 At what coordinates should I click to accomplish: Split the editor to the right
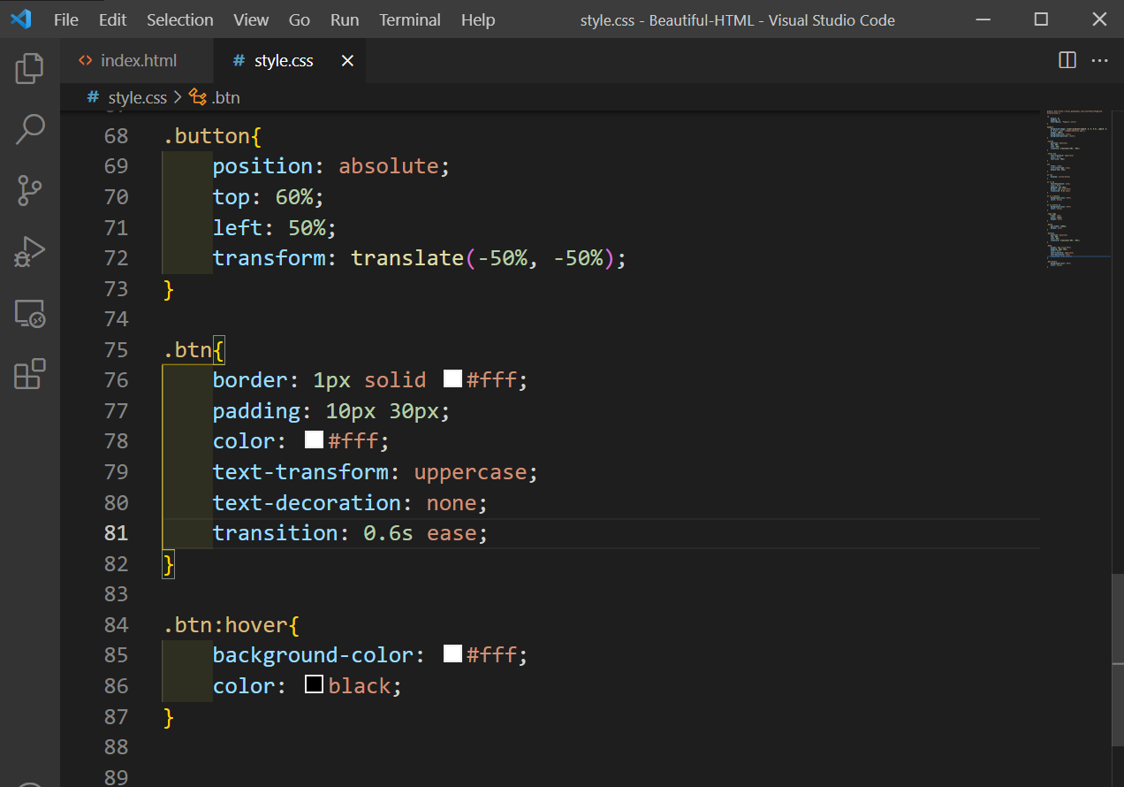(1067, 60)
